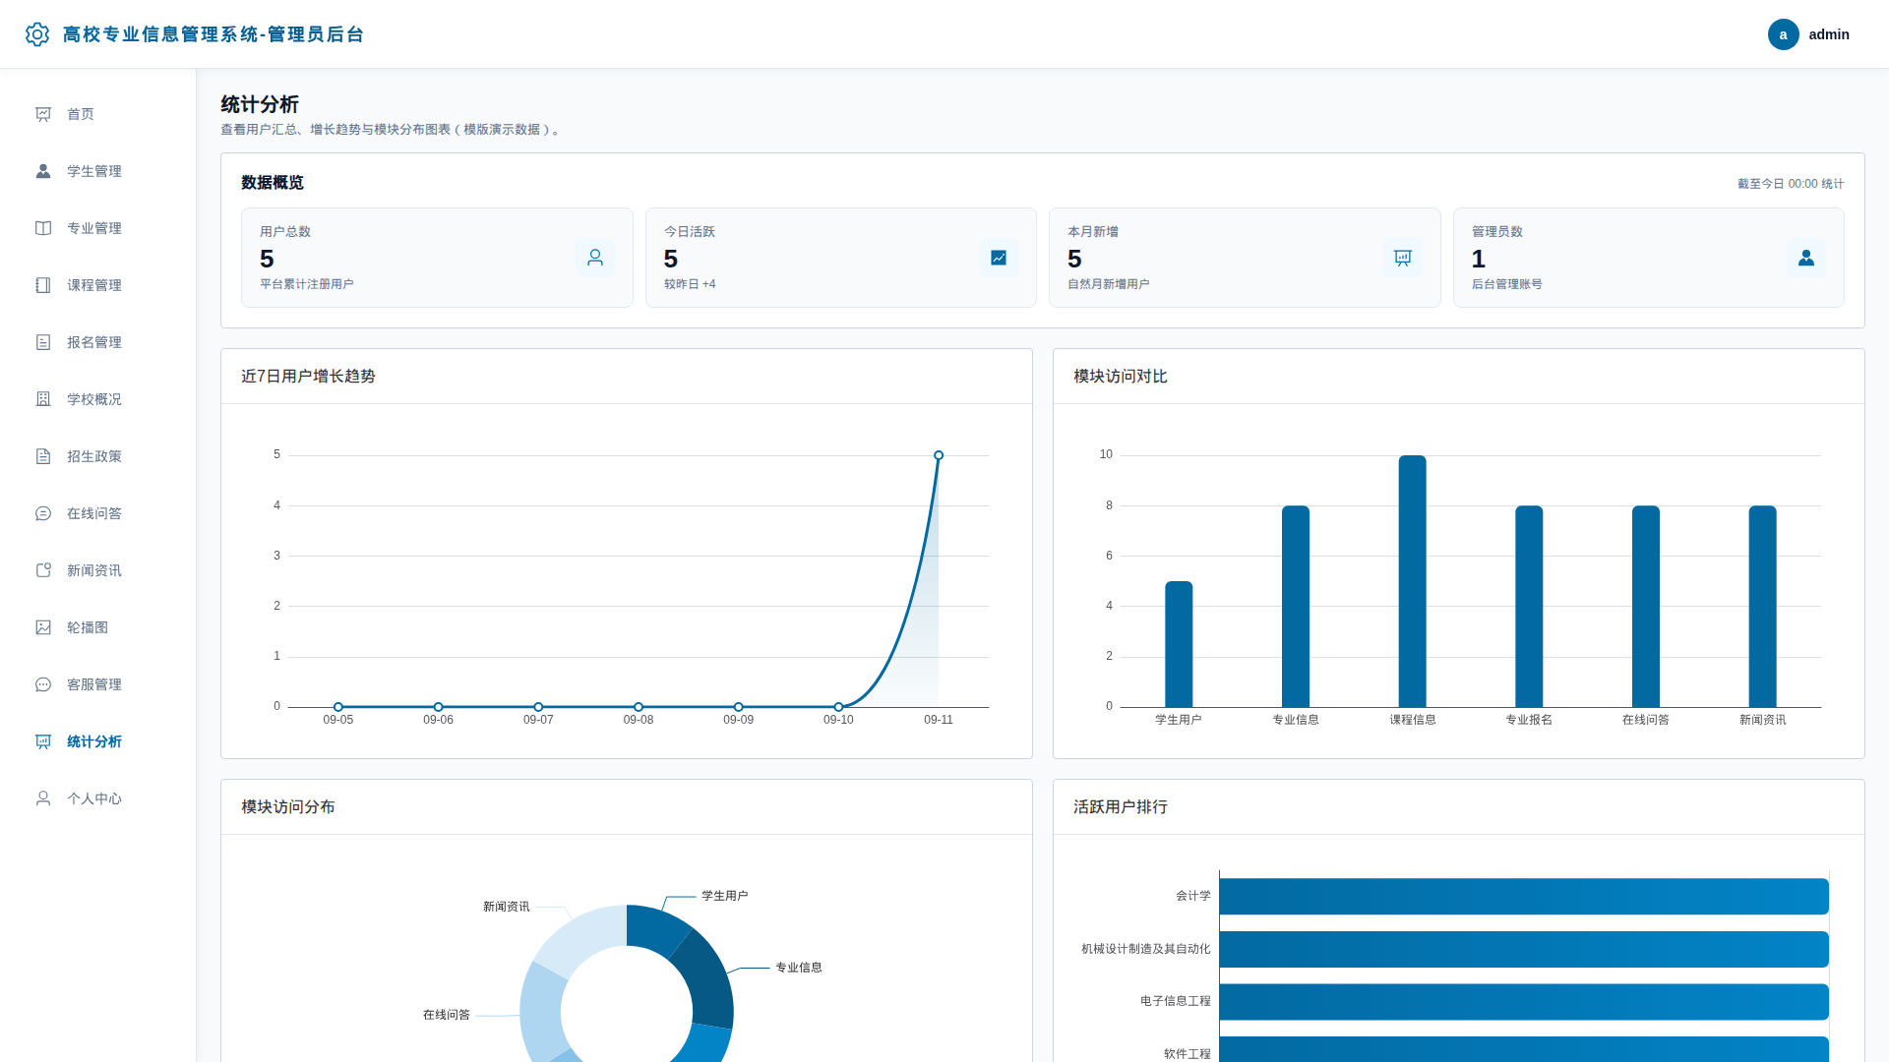Click the 09-08 data point on line chart

[x=639, y=707]
